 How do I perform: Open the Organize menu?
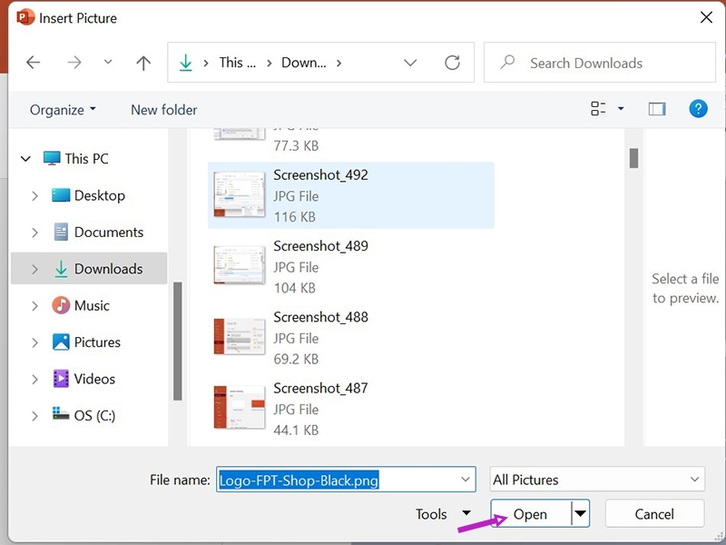click(63, 110)
